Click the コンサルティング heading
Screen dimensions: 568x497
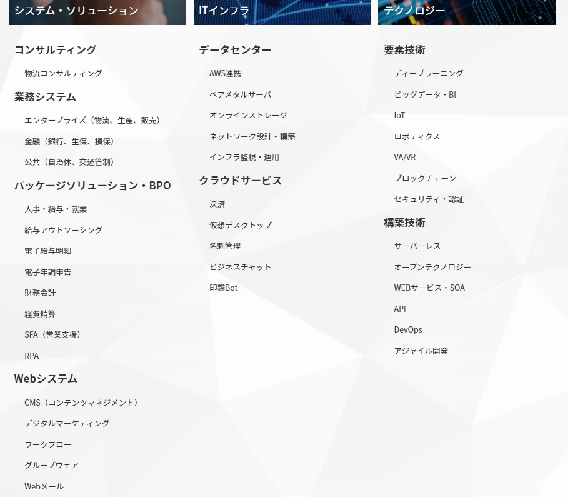point(56,49)
